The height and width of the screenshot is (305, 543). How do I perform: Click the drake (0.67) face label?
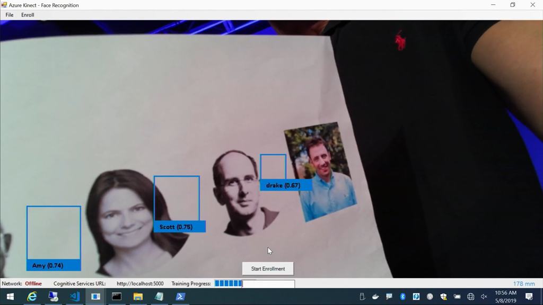click(x=286, y=185)
